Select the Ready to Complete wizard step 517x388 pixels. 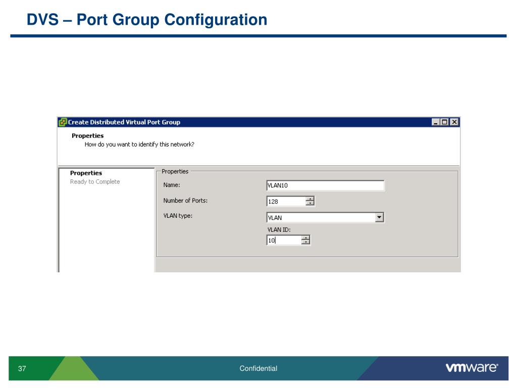pyautogui.click(x=95, y=181)
